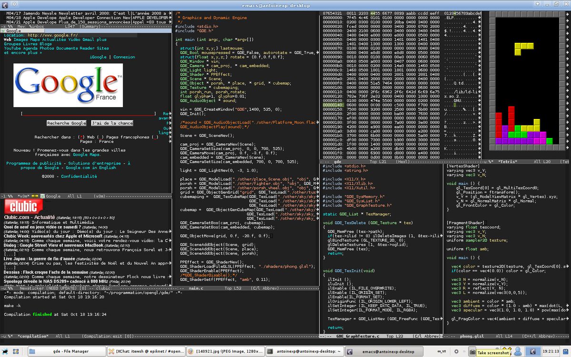Image resolution: width=571 pixels, height=357 pixels.
Task: Click the J'ai de la chance button
Action: tap(112, 123)
